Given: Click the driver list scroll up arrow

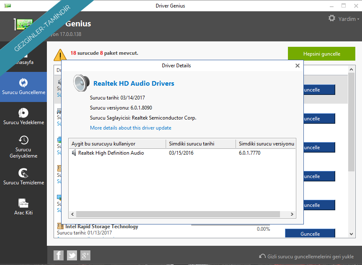Looking at the screenshot, I should pyautogui.click(x=351, y=69).
